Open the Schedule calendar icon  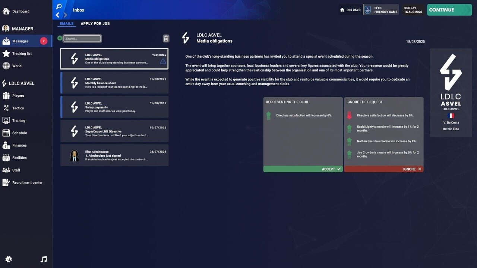click(x=6, y=133)
